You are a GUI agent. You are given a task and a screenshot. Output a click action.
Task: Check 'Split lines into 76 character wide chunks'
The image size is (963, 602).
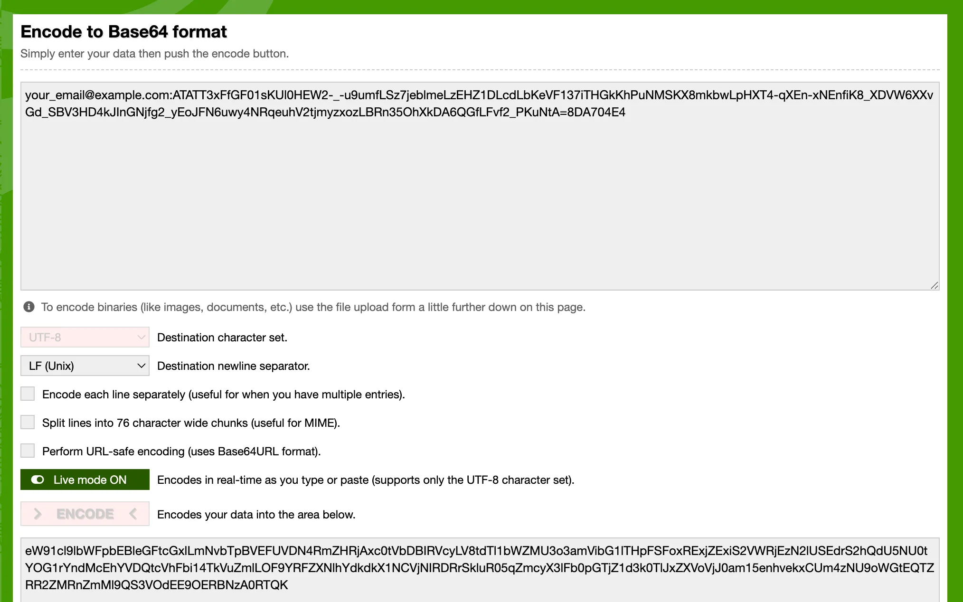[28, 422]
